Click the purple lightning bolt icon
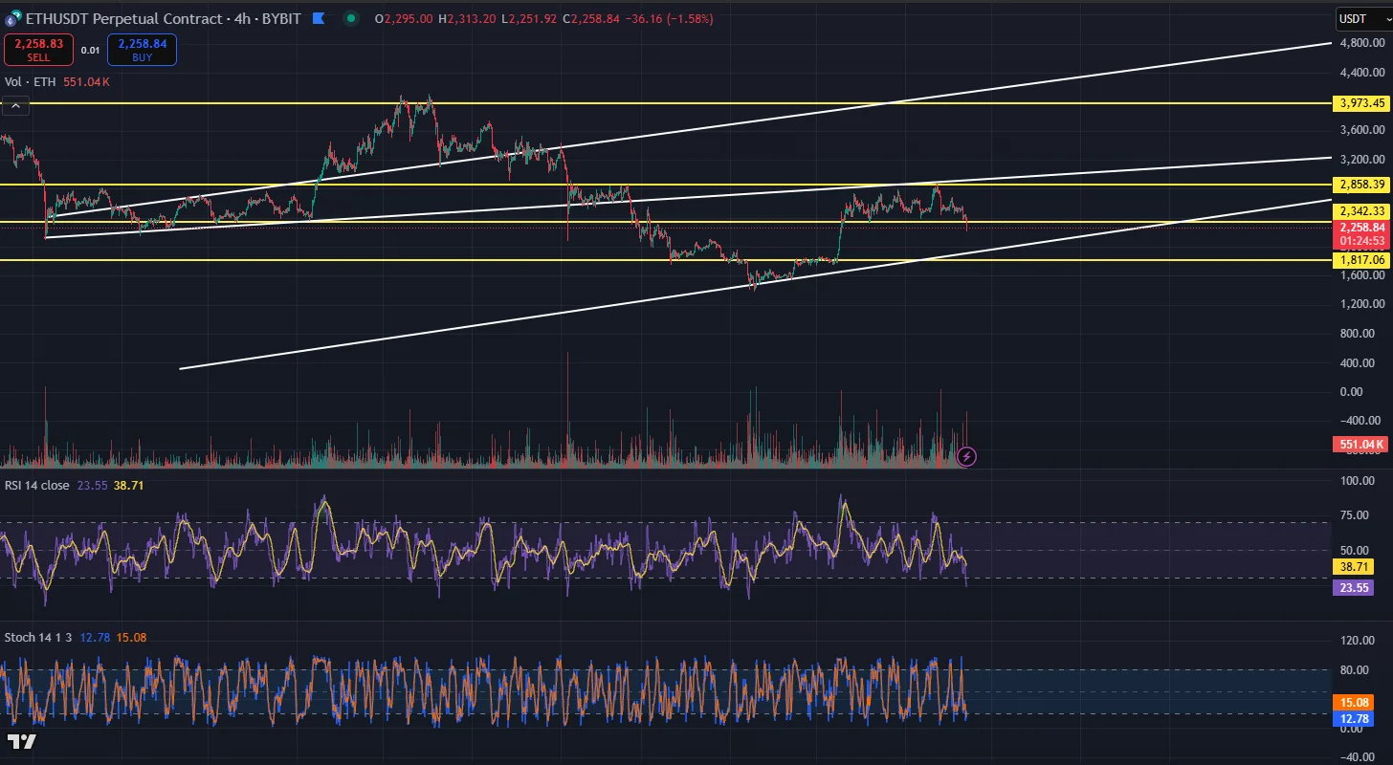The height and width of the screenshot is (765, 1393). point(967,456)
